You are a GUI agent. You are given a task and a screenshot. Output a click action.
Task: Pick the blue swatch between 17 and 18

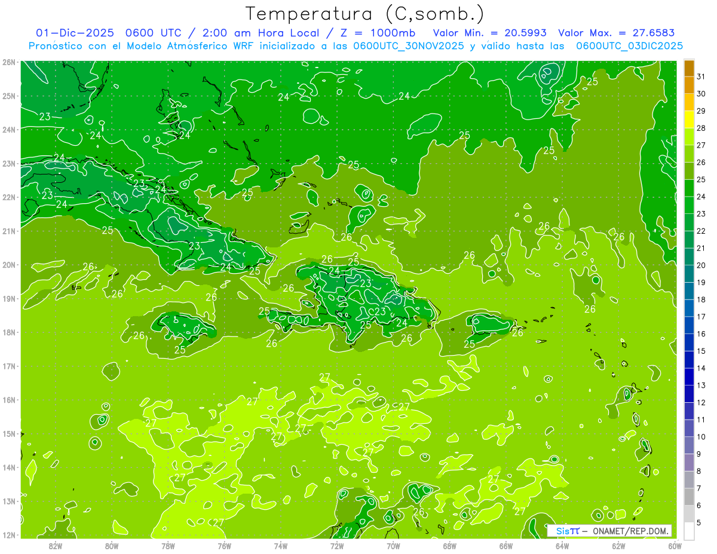(689, 308)
